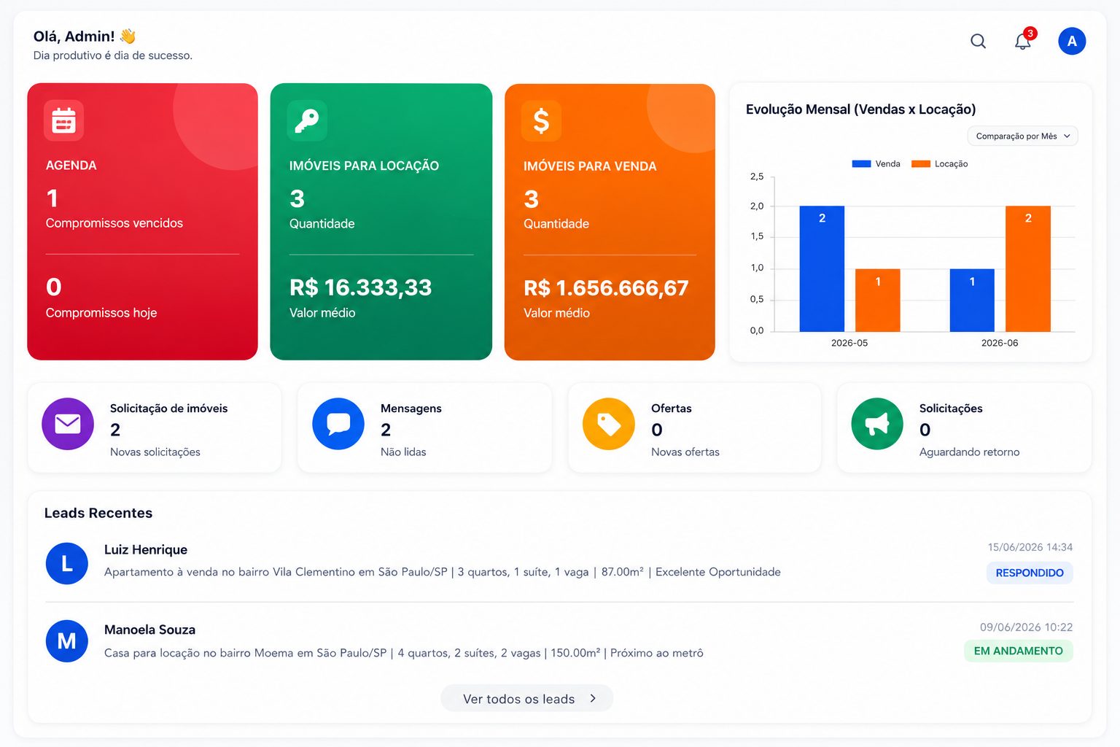Open the AGENDA card title
Image resolution: width=1120 pixels, height=747 pixels.
71,166
